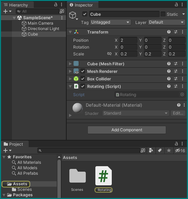Lock the Project panel
This screenshot has width=188, height=199.
pyautogui.click(x=176, y=144)
